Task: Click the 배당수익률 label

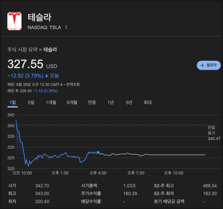Action: click(x=91, y=201)
